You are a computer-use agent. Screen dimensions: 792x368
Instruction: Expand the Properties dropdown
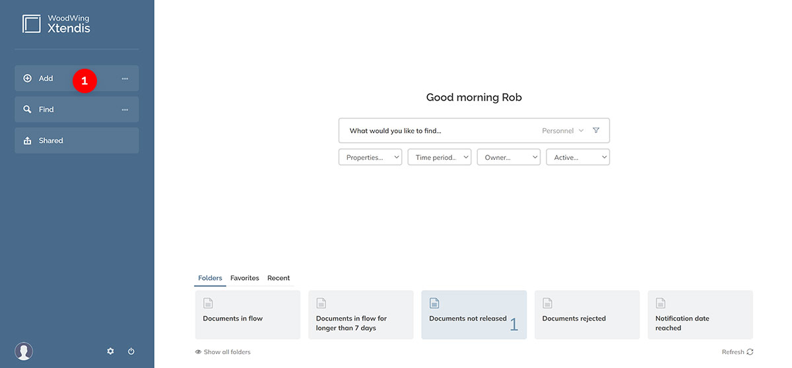click(370, 157)
